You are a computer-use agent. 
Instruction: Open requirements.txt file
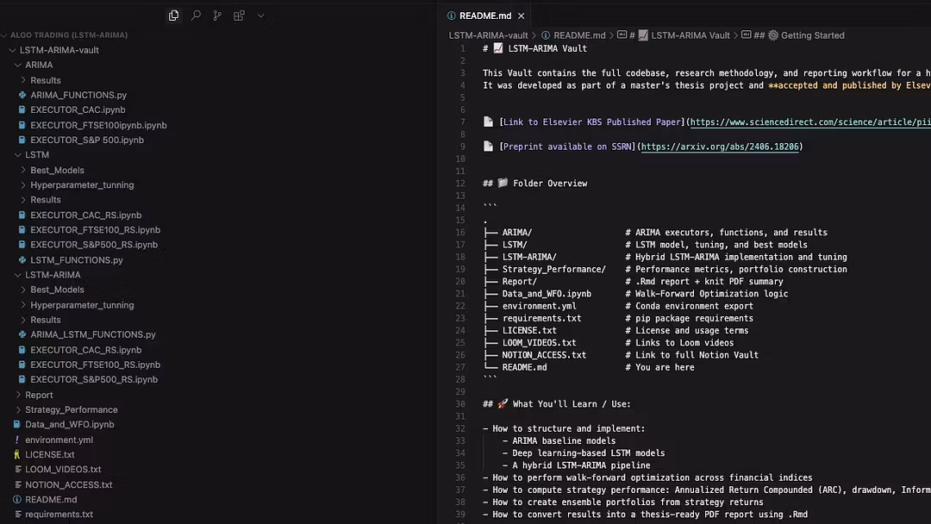[59, 515]
